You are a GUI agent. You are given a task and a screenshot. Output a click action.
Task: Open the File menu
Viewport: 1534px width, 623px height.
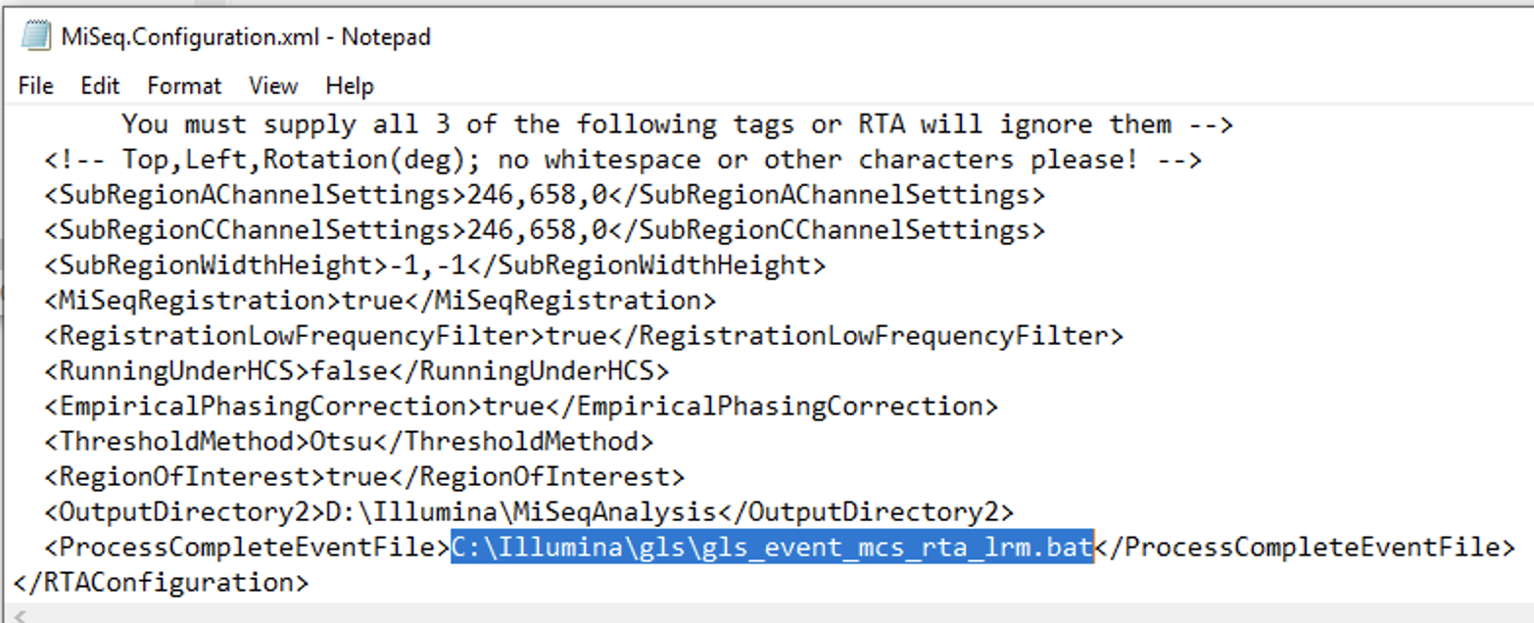tap(35, 86)
